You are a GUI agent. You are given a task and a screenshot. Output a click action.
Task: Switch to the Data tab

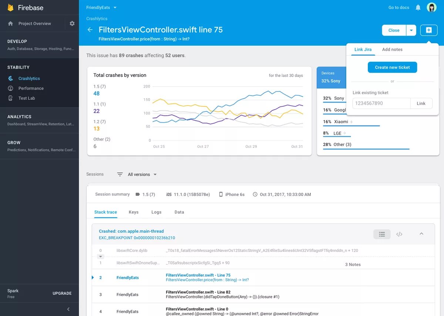179,212
